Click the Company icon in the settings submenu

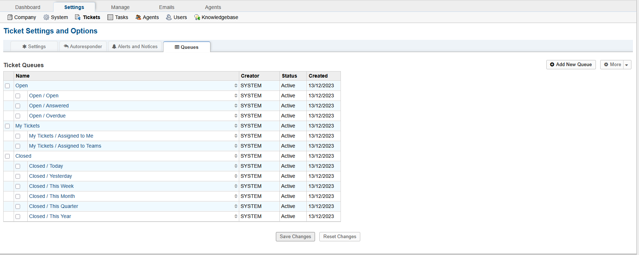tap(10, 17)
